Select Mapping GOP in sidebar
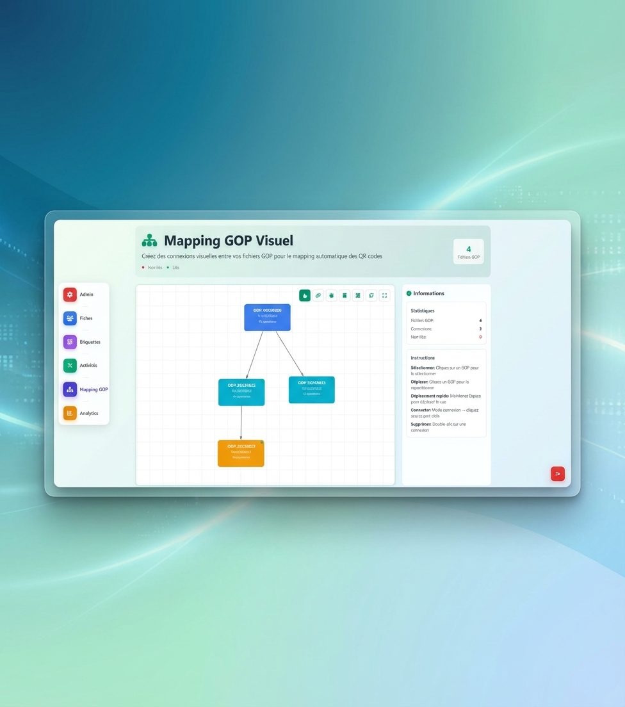 [84, 389]
